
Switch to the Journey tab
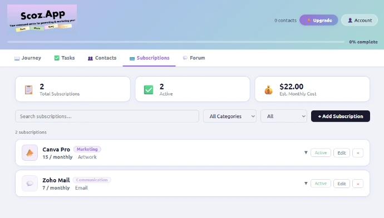[28, 58]
